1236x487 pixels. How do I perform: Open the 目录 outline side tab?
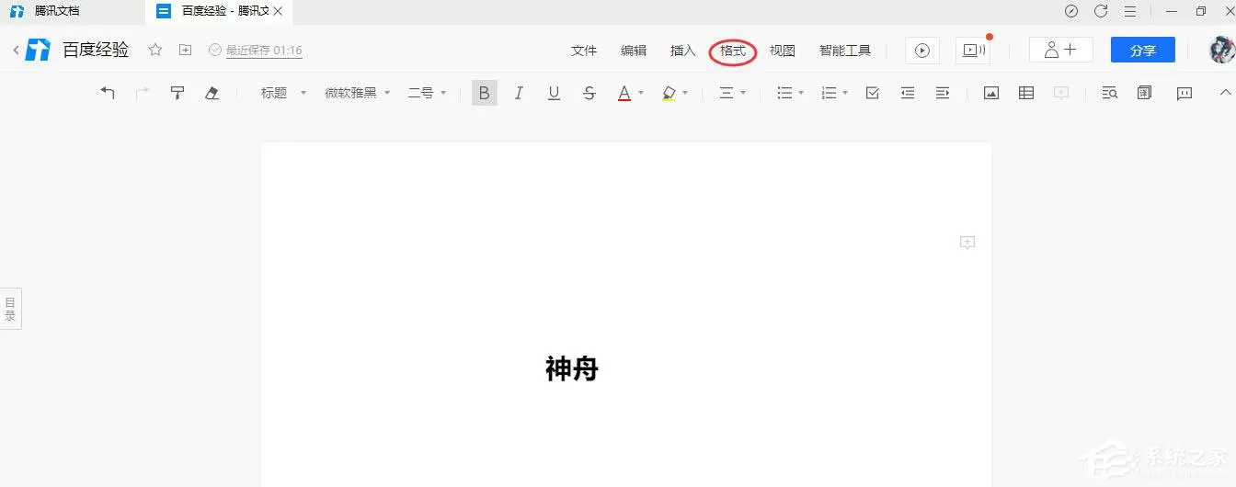click(10, 309)
